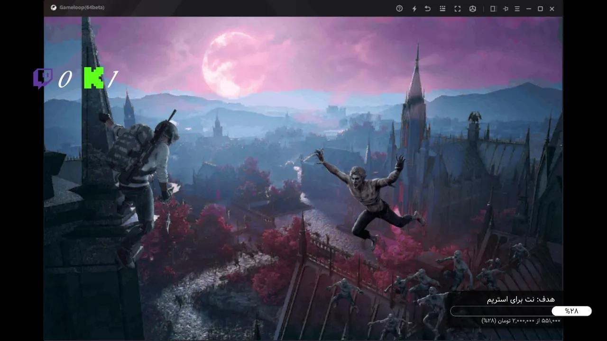Click the Gameloop logo in title bar
607x341 pixels.
pyautogui.click(x=54, y=8)
